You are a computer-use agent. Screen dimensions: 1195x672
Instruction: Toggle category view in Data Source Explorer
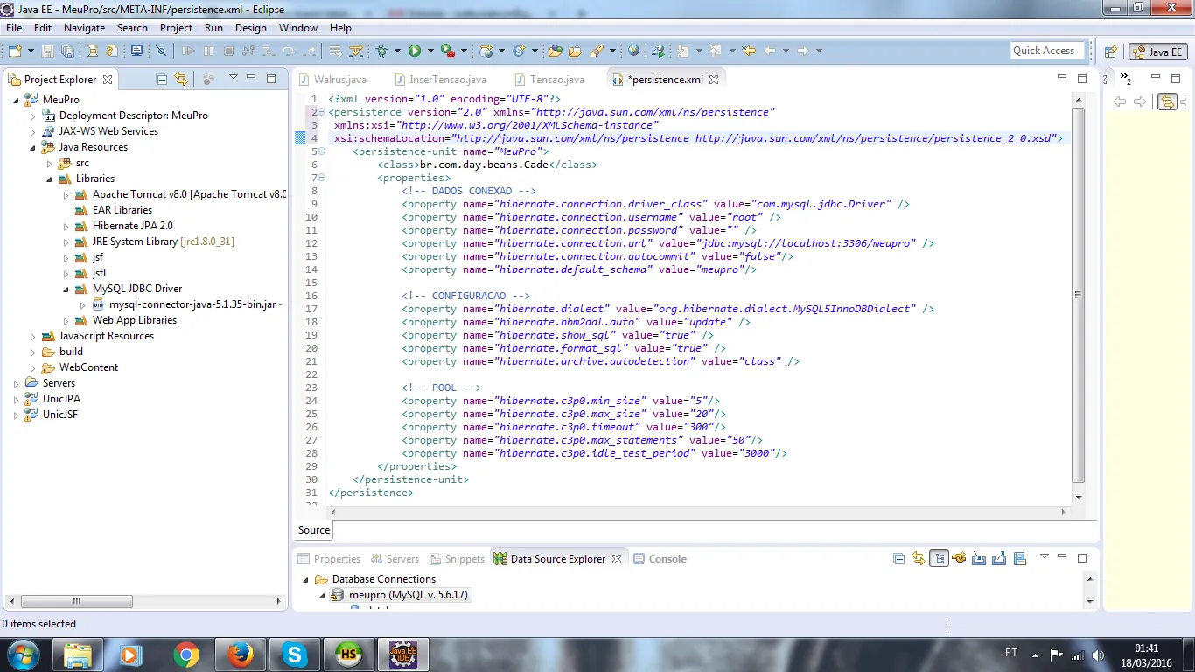(x=939, y=558)
